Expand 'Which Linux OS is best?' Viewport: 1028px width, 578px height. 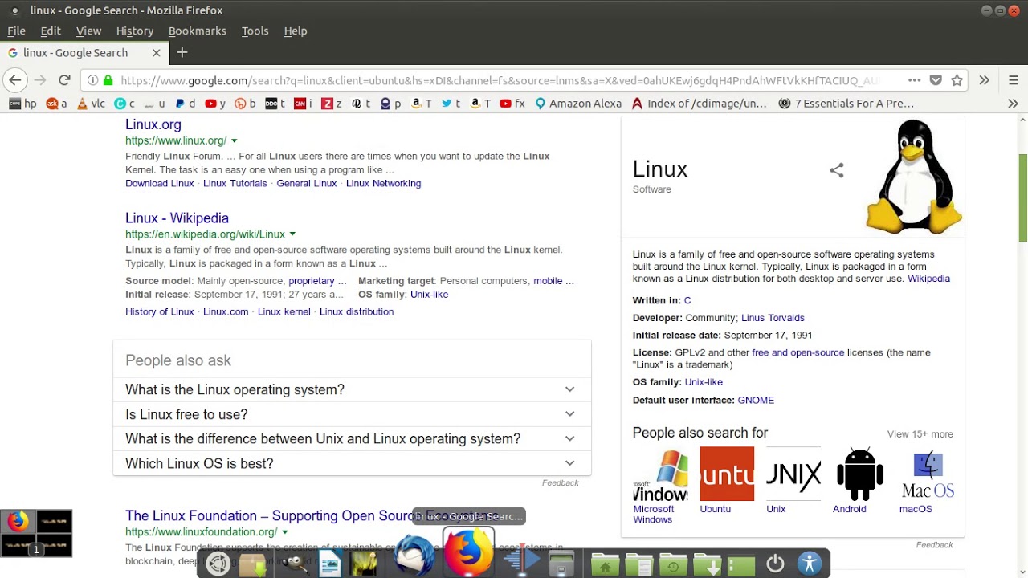[x=352, y=463]
